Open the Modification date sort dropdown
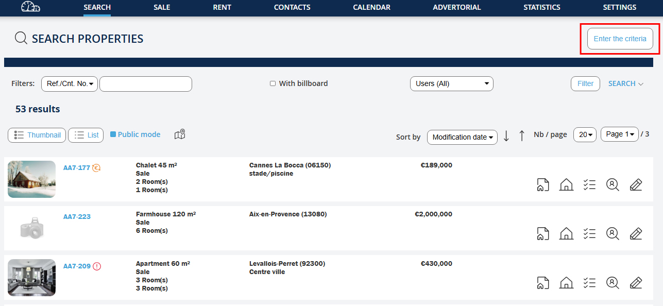This screenshot has height=306, width=663. tap(462, 137)
